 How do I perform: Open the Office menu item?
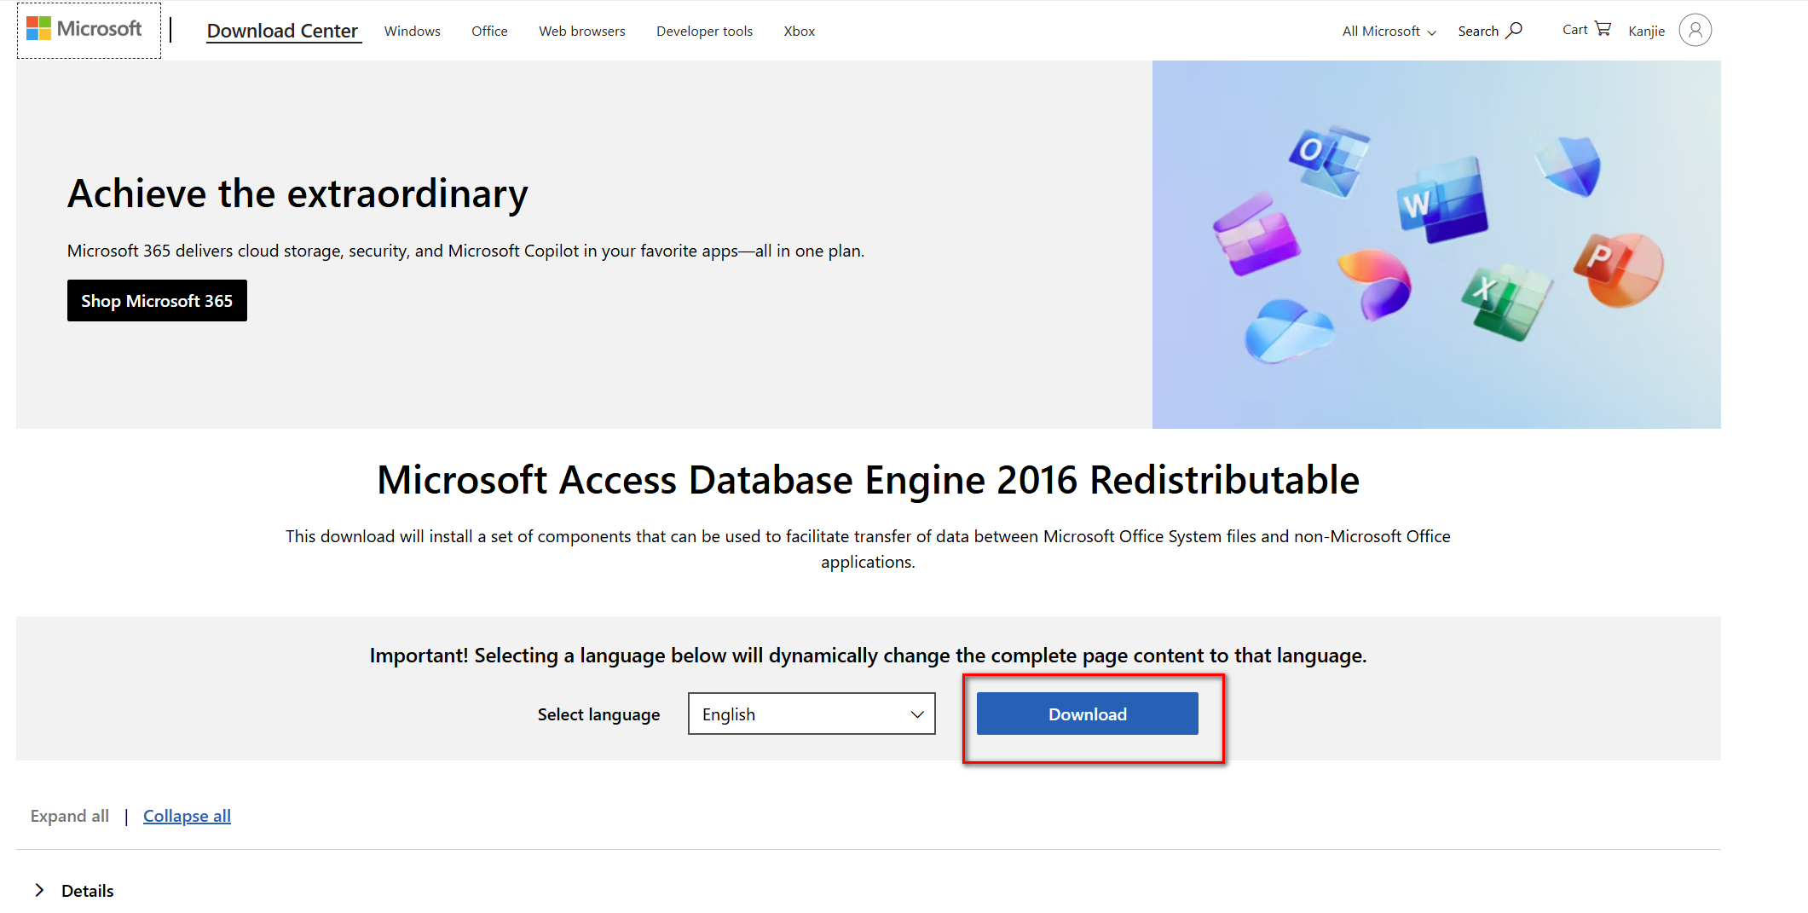489,32
